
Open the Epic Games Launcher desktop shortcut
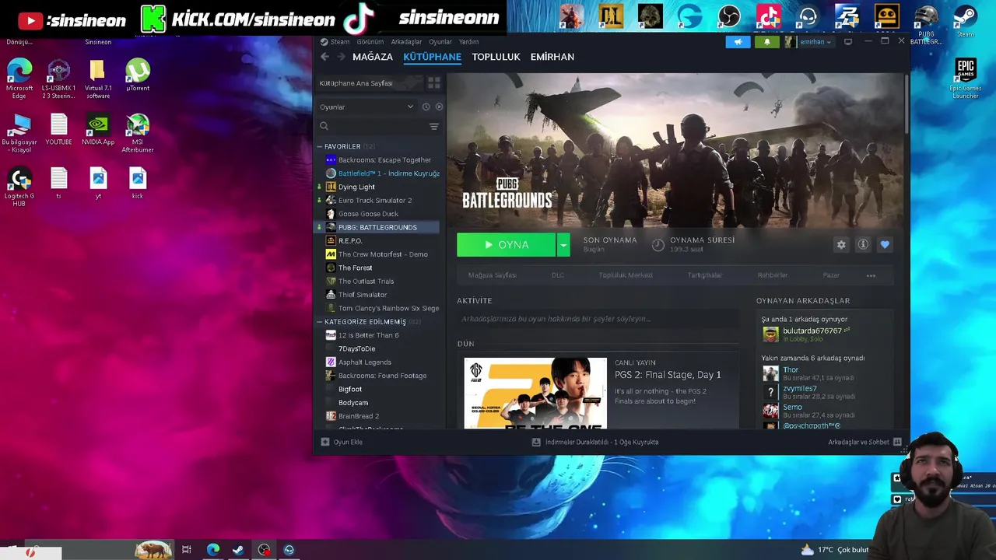pyautogui.click(x=966, y=79)
